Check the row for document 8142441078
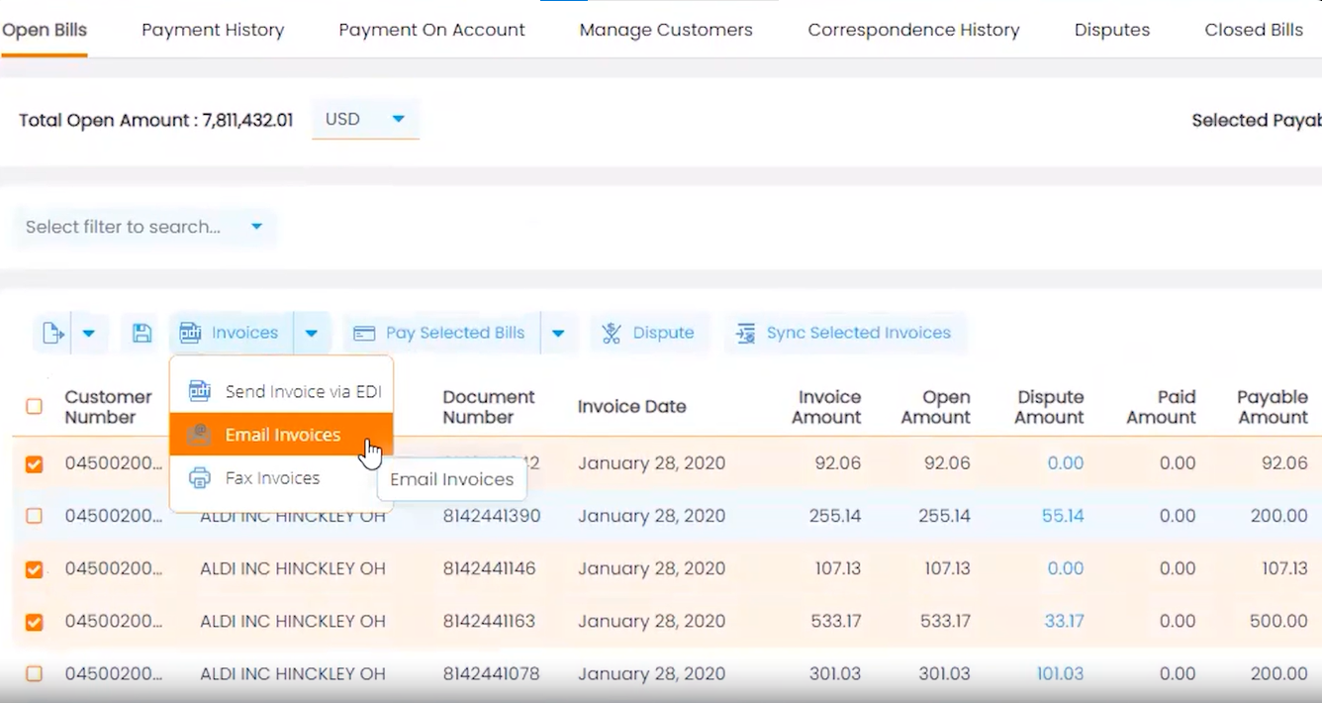Viewport: 1322px width, 703px height. coord(34,674)
